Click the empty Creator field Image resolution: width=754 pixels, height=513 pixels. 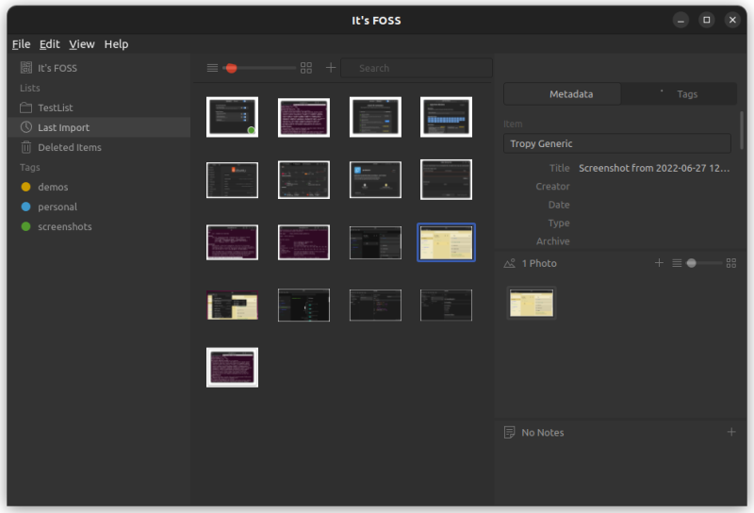point(654,186)
